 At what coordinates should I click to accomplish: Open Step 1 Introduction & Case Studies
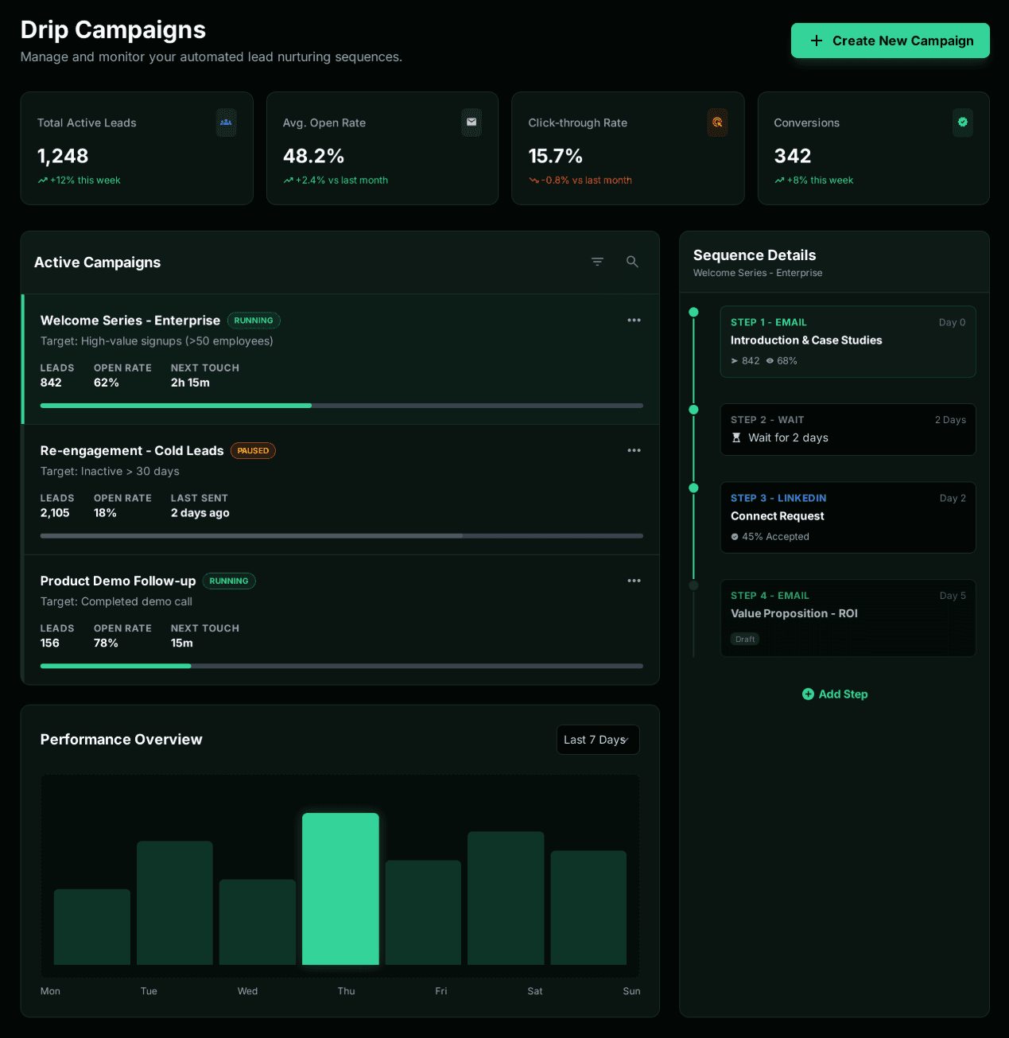[848, 341]
